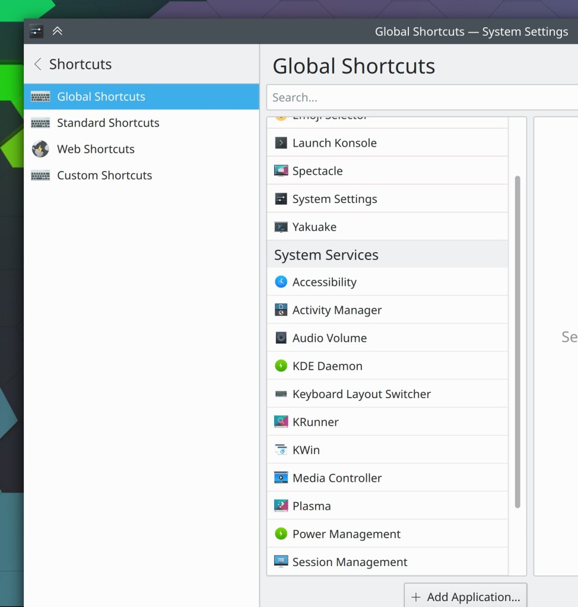The height and width of the screenshot is (607, 578).
Task: Click the Media Controller icon
Action: 281,478
